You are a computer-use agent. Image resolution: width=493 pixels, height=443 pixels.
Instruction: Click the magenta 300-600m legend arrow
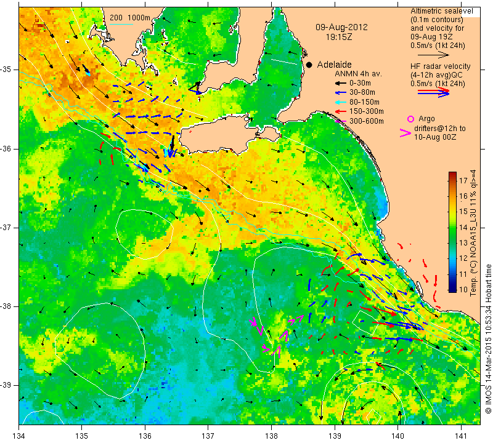341,121
